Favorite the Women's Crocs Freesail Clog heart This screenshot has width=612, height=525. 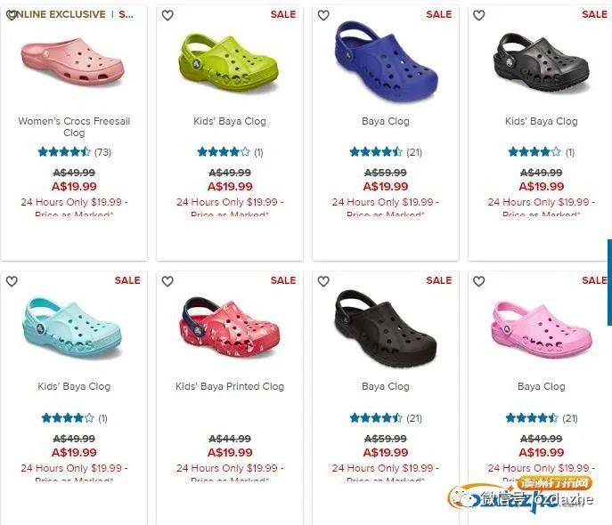point(12,15)
